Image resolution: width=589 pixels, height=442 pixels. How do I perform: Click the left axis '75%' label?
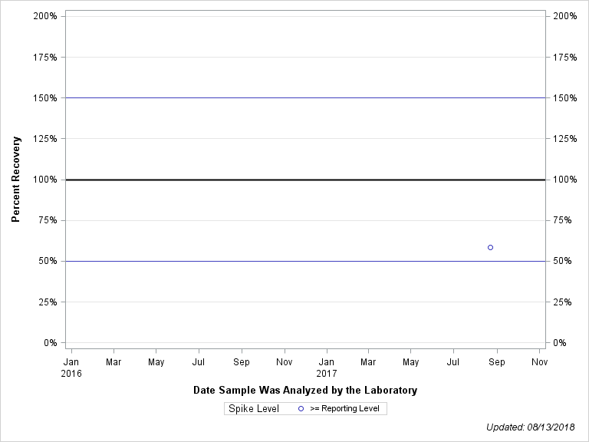coord(48,220)
